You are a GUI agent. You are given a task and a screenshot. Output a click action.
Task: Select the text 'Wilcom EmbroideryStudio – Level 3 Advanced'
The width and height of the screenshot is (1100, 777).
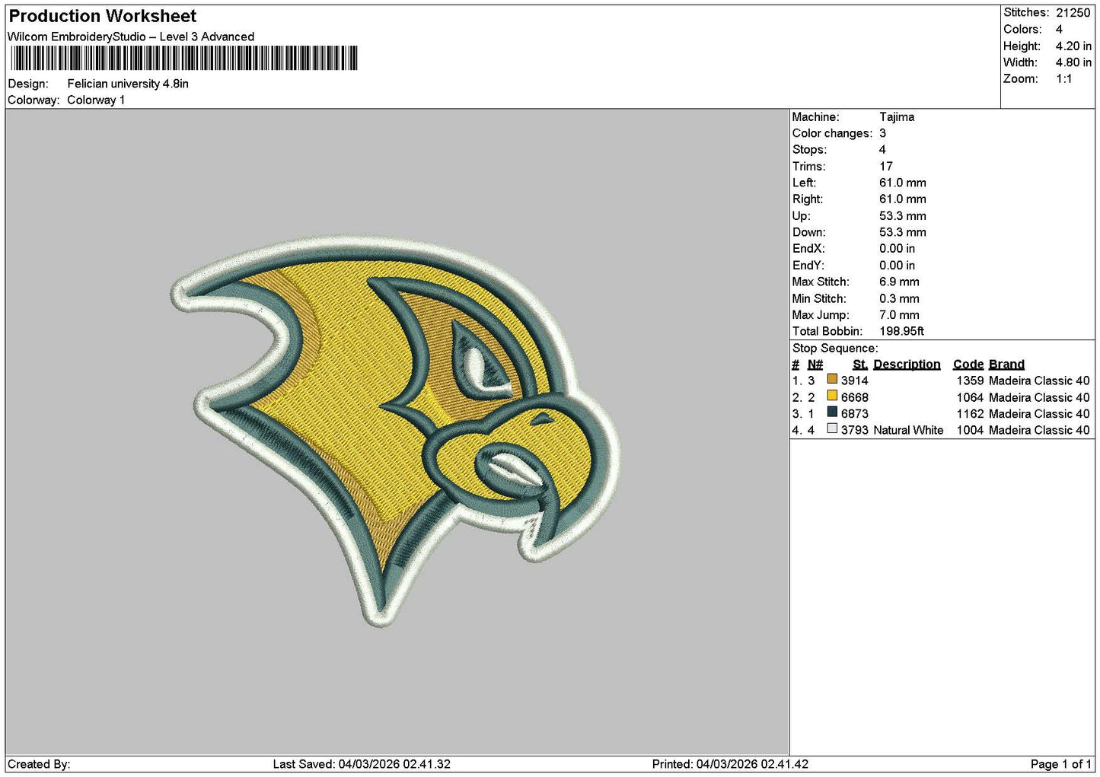coord(131,37)
